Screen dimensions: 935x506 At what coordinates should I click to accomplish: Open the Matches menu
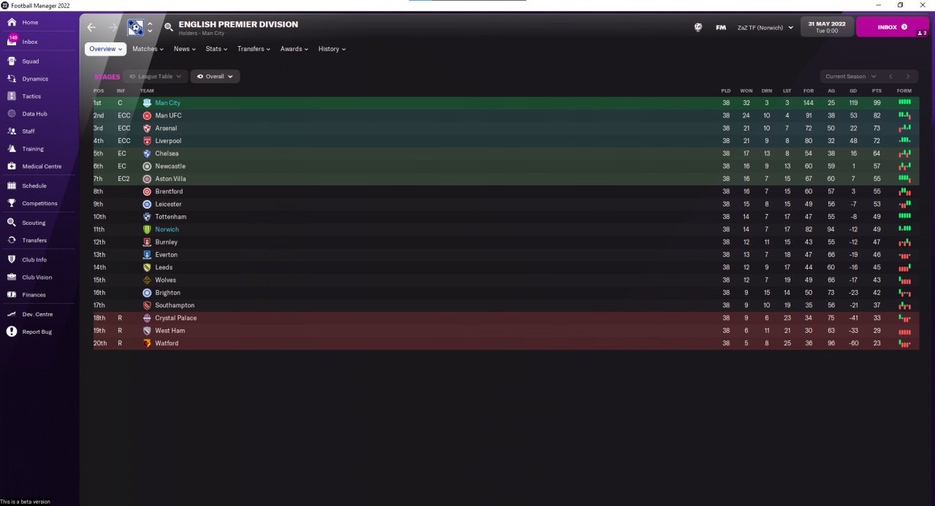tap(148, 49)
